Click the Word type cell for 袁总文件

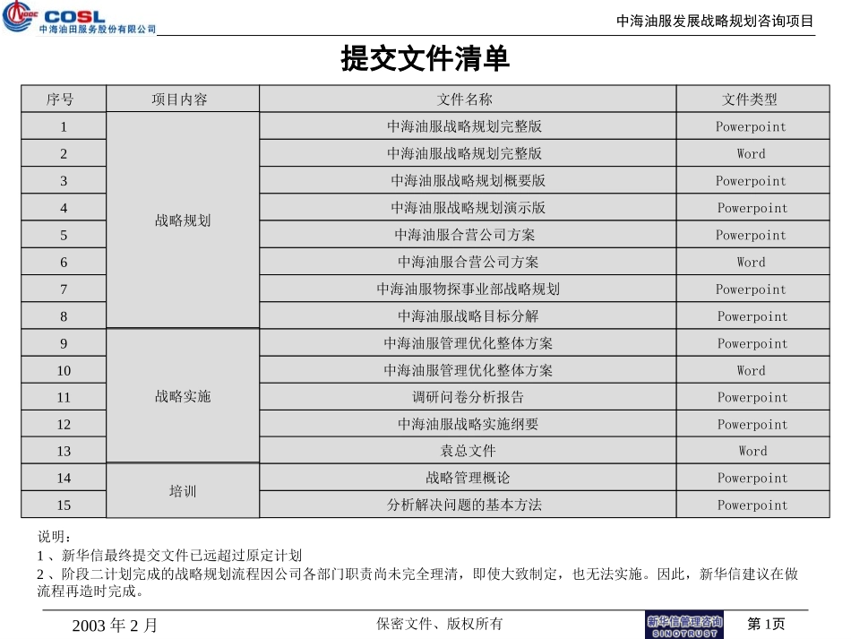coord(752,451)
